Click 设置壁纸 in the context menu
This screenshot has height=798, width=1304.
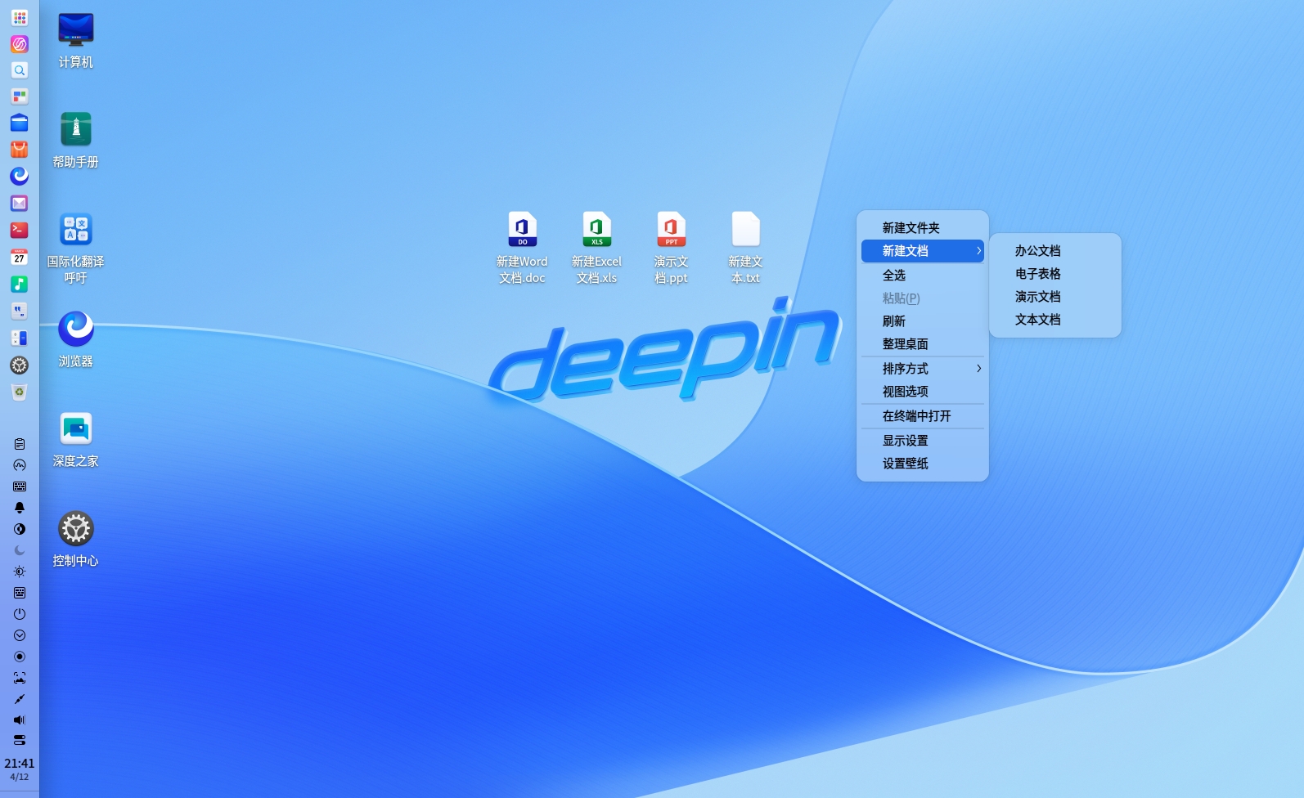923,464
